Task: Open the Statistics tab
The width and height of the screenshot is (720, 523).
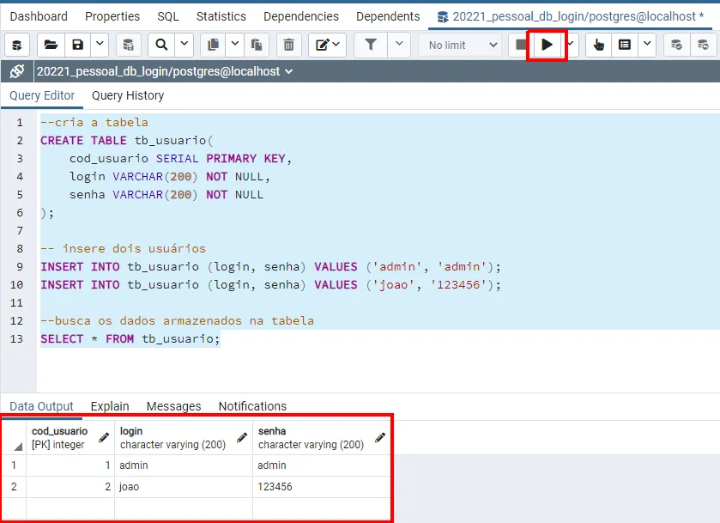Action: tap(221, 16)
